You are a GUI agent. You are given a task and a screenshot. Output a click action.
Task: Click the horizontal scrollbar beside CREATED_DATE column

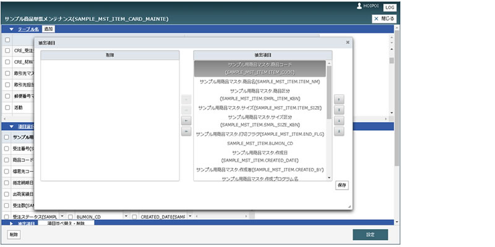pos(222,216)
